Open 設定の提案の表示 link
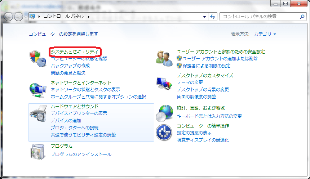Image resolution: width=310 pixels, height=179 pixels. 194,133
